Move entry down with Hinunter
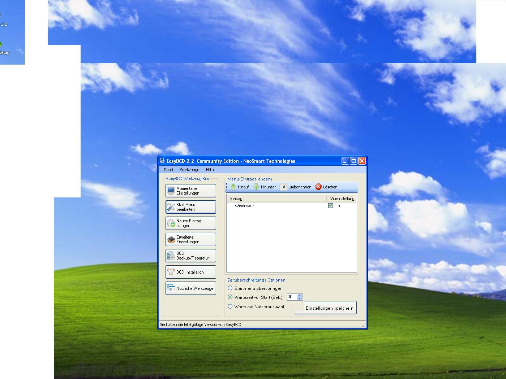Screen dimensions: 506x379 coord(265,187)
